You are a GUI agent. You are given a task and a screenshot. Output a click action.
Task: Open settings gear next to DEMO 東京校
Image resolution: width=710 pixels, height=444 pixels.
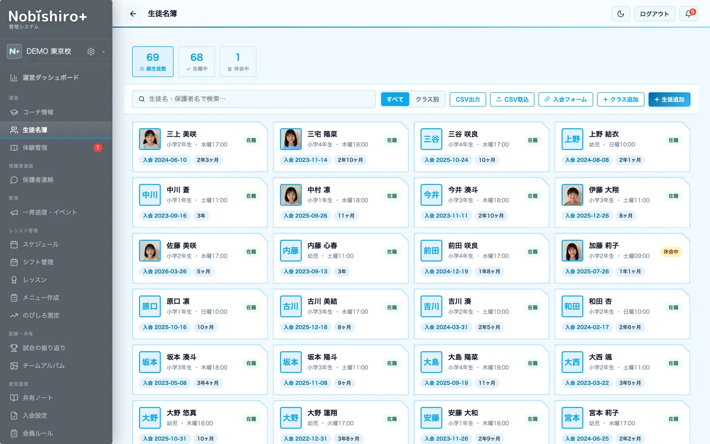click(91, 52)
